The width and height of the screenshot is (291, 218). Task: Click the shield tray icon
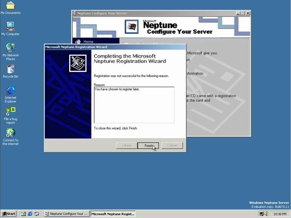pos(262,214)
